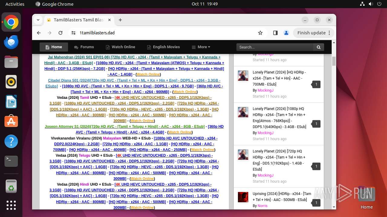The image size is (387, 217).
Task: Click scrollbar down arrow
Action: [334, 207]
